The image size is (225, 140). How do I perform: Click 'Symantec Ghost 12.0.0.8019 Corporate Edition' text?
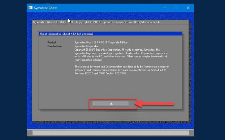[101, 43]
